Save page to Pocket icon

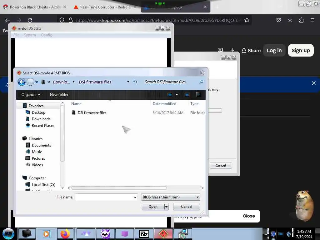click(x=278, y=20)
